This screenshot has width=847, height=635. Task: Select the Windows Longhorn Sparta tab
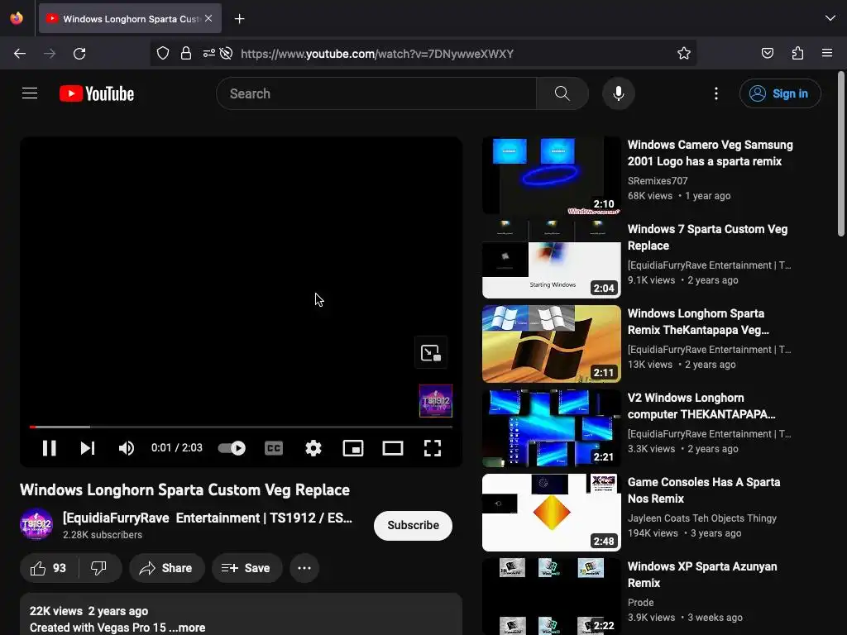click(x=130, y=18)
